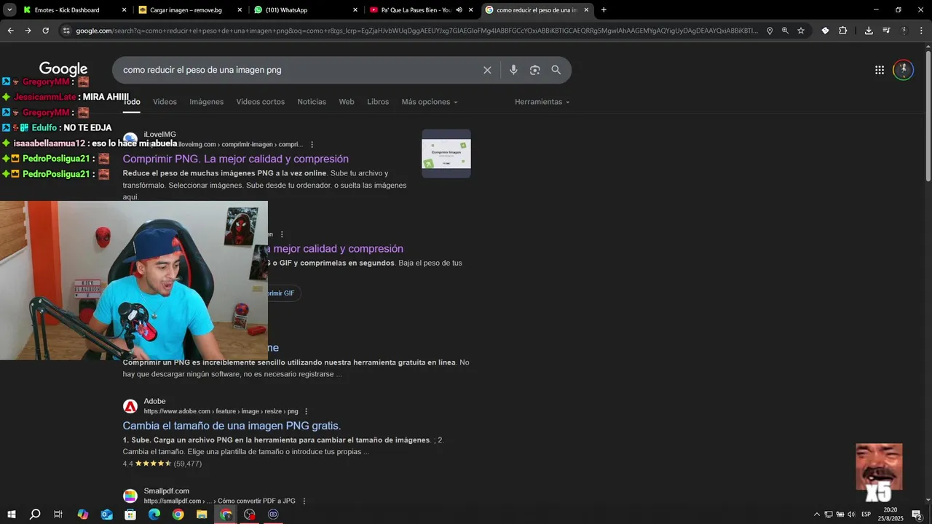Open notification center with 2 alerts
Image resolution: width=932 pixels, height=524 pixels.
[917, 515]
